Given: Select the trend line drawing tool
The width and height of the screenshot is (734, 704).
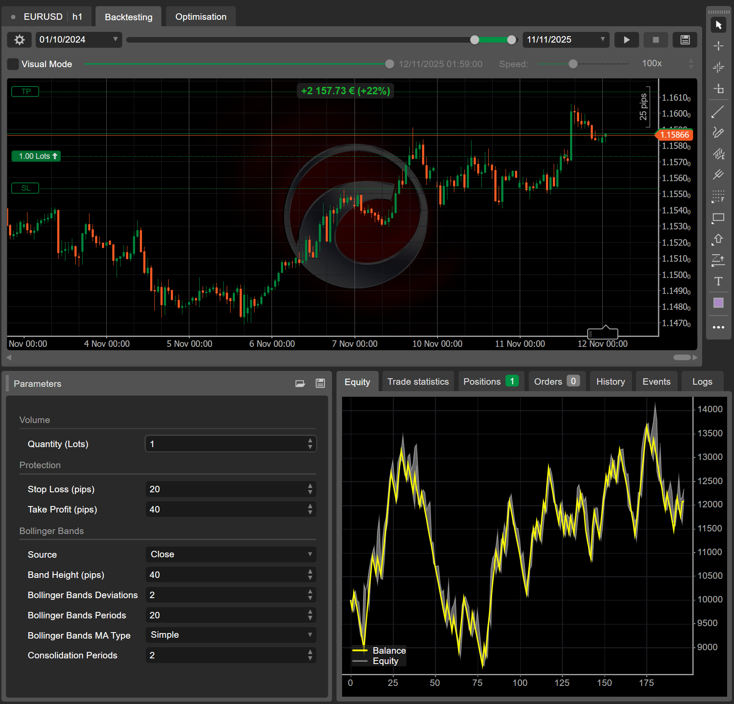Looking at the screenshot, I should point(718,111).
